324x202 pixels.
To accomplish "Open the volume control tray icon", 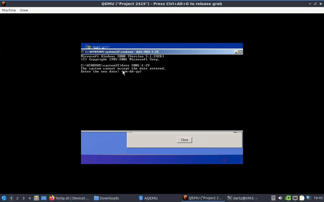I will 280,198.
